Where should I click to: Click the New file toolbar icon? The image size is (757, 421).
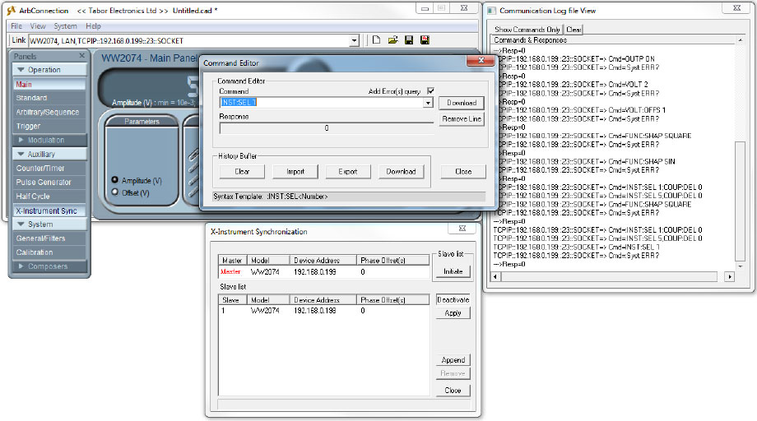pos(376,39)
